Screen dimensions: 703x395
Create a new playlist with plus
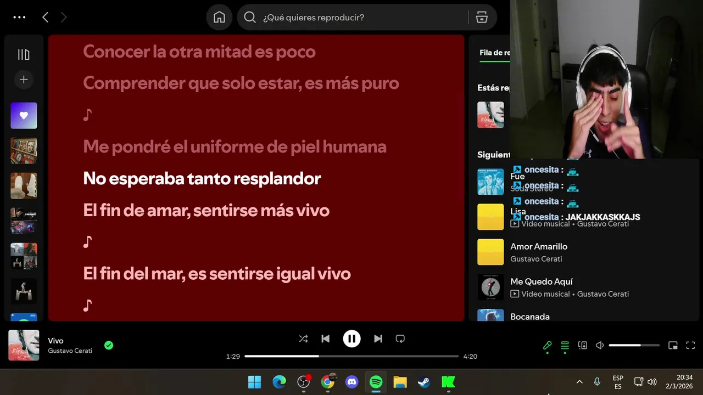click(x=24, y=80)
